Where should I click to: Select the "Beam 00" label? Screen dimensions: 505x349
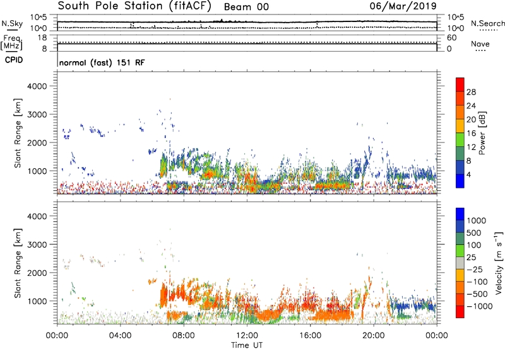(x=246, y=7)
